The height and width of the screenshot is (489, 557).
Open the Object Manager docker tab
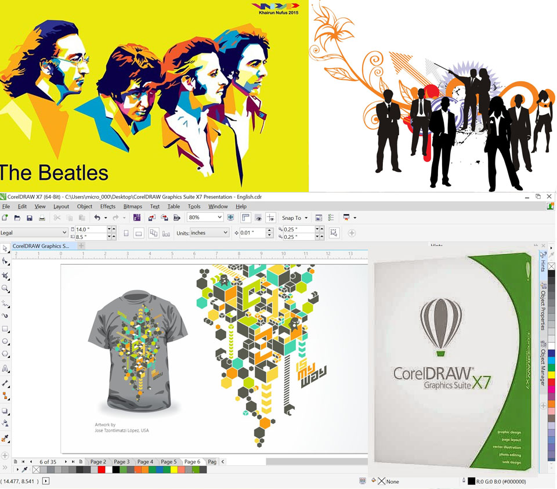(543, 364)
